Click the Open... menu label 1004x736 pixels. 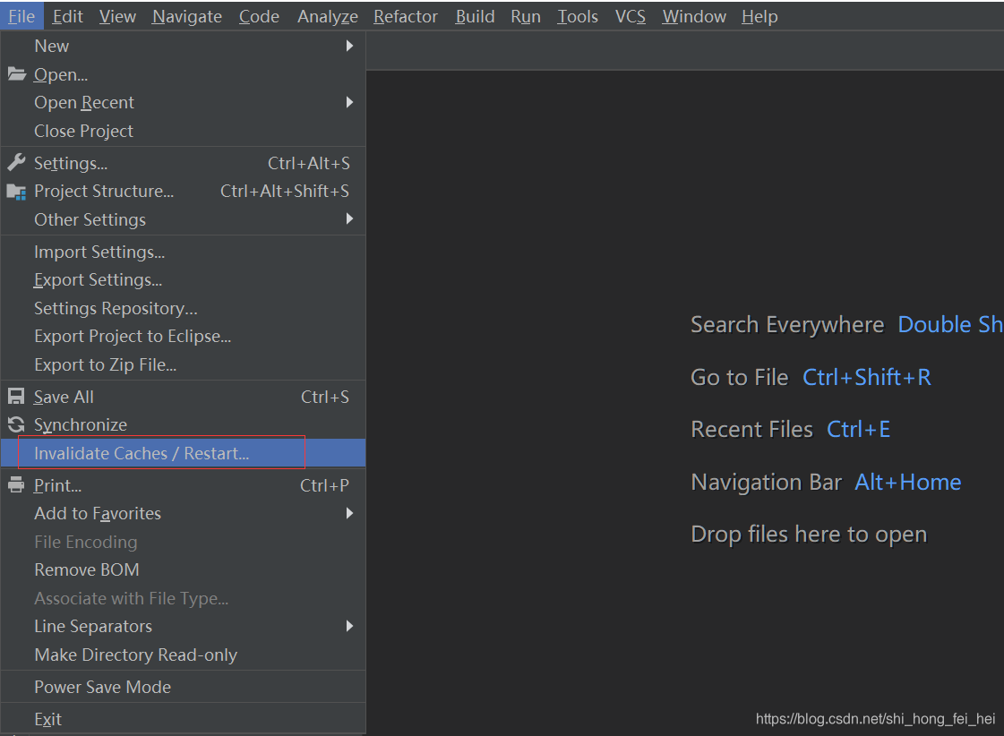[x=61, y=75]
